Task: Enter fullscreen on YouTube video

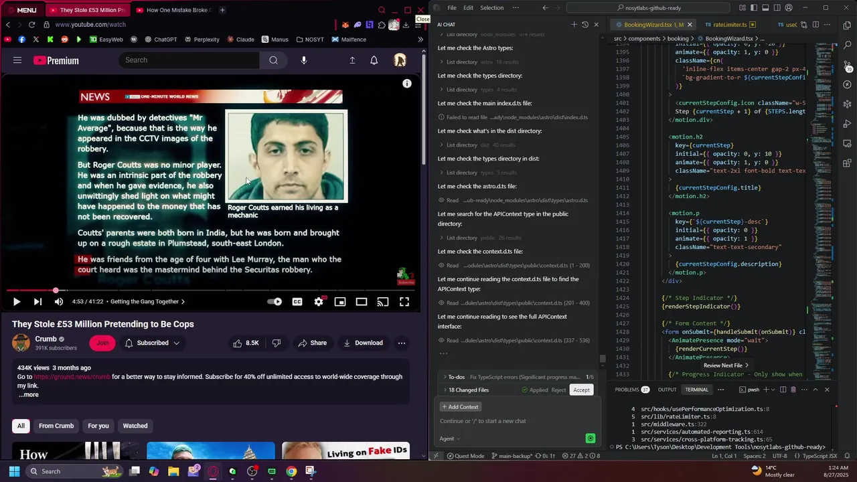Action: (x=404, y=302)
